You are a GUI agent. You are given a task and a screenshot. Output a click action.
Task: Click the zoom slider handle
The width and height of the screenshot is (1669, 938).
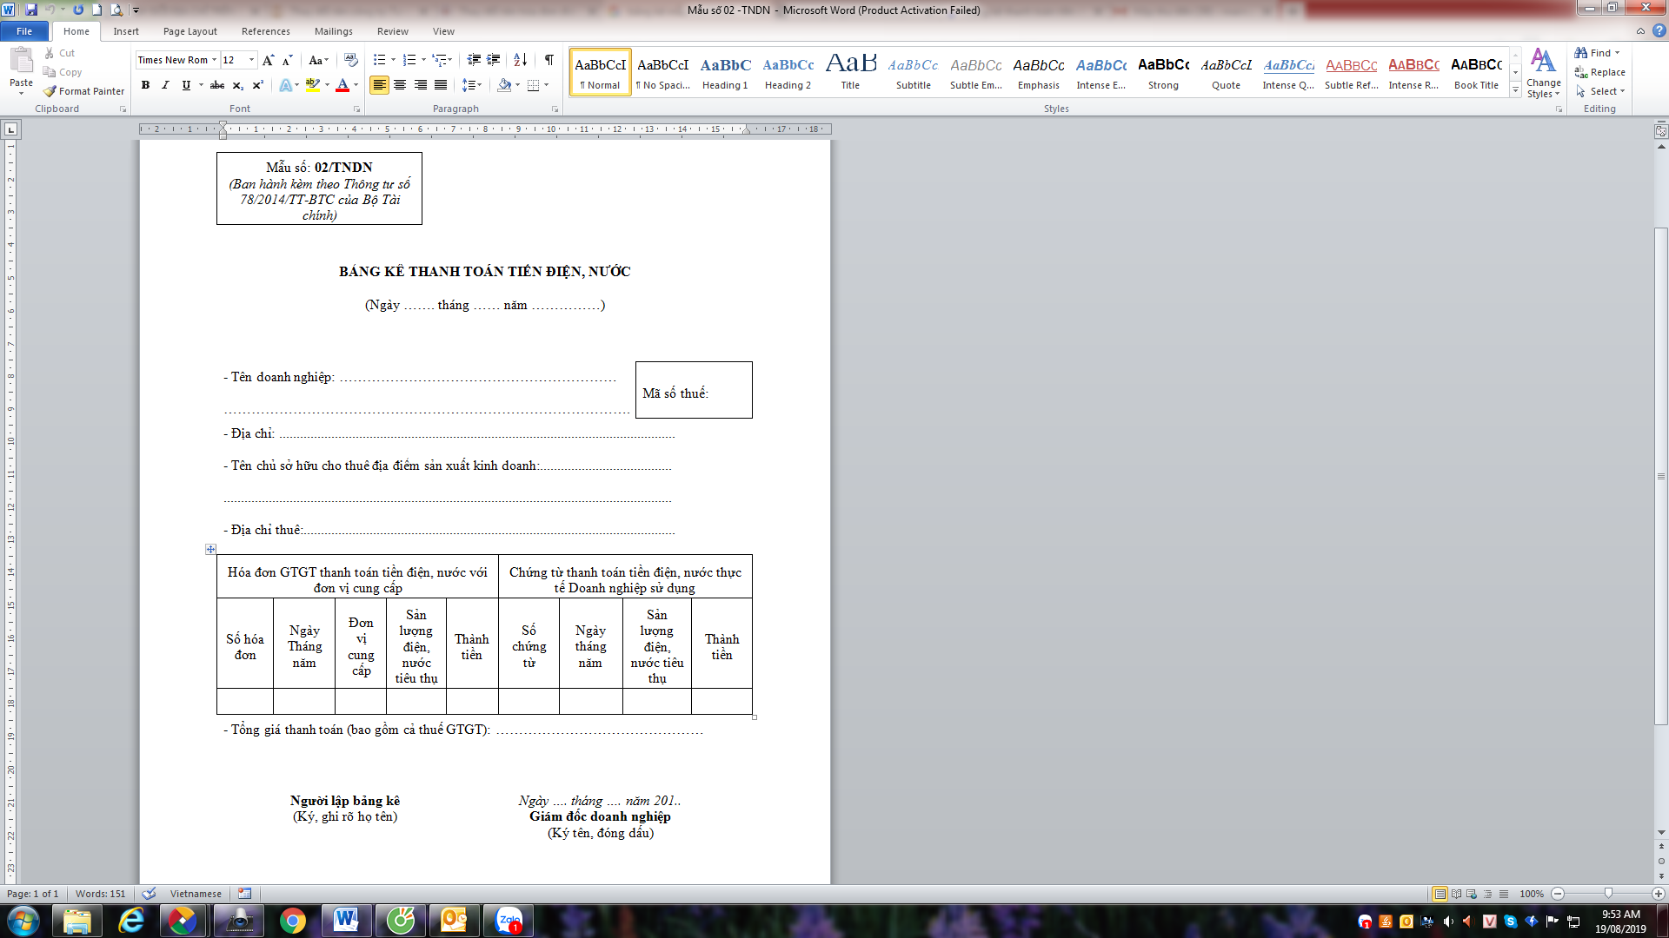(1607, 894)
